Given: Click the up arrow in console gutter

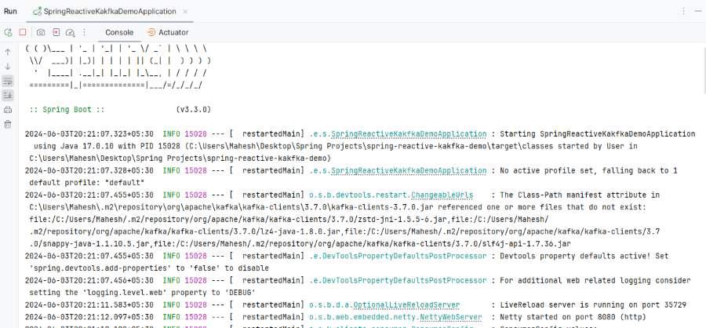Looking at the screenshot, I should click(x=8, y=53).
